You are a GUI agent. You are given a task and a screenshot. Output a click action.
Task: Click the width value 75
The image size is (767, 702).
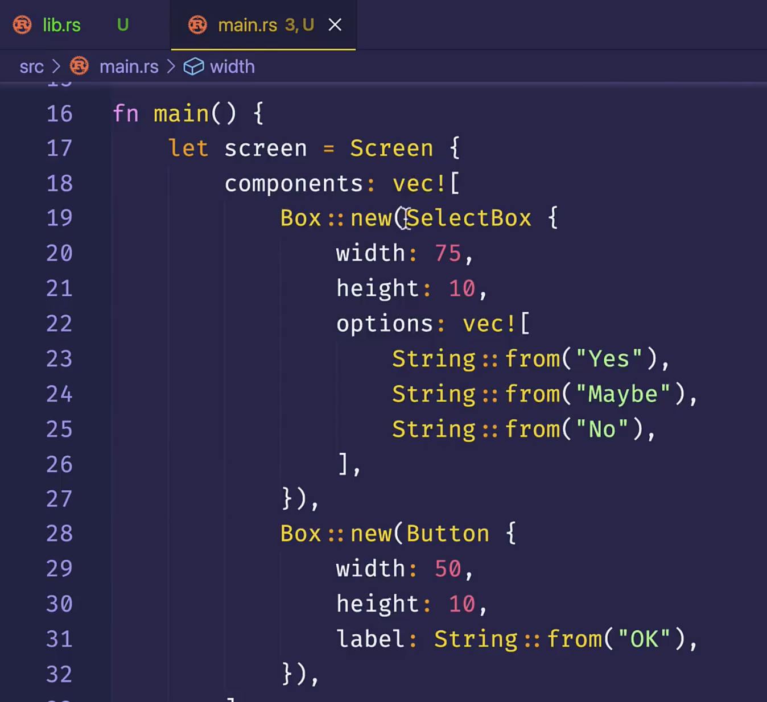(448, 254)
